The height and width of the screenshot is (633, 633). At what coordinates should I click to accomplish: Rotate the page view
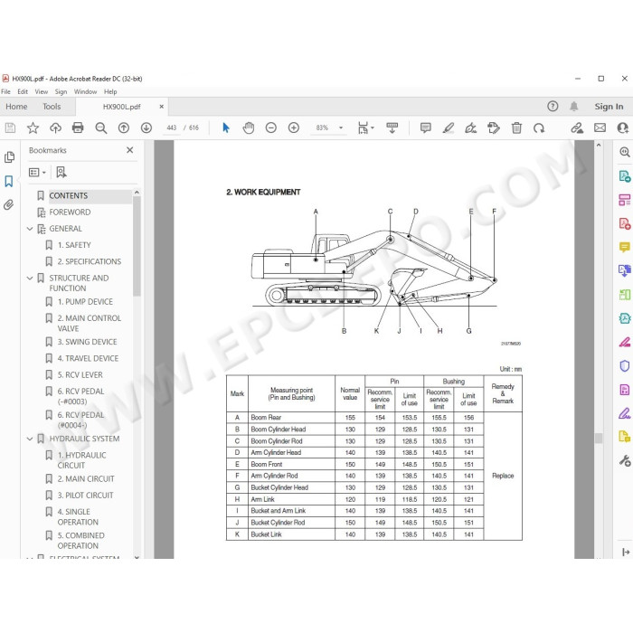[539, 128]
